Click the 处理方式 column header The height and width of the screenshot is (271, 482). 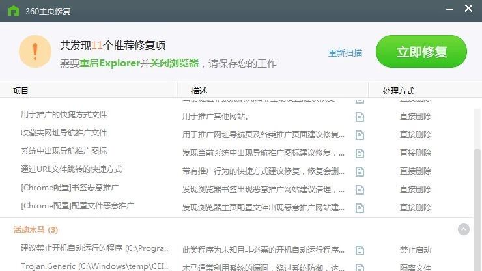399,91
